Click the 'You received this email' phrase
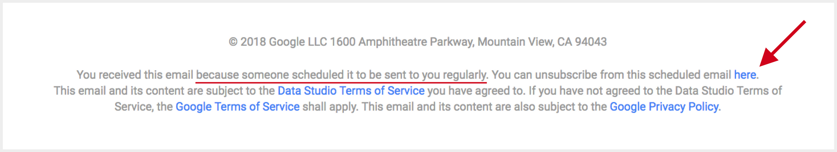The image size is (837, 152). [135, 75]
